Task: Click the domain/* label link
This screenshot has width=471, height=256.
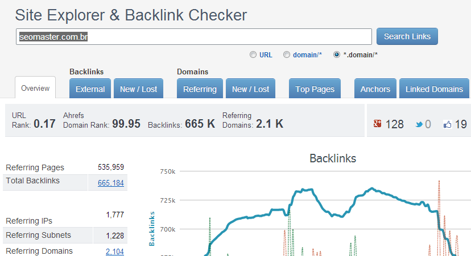Action: coord(307,55)
